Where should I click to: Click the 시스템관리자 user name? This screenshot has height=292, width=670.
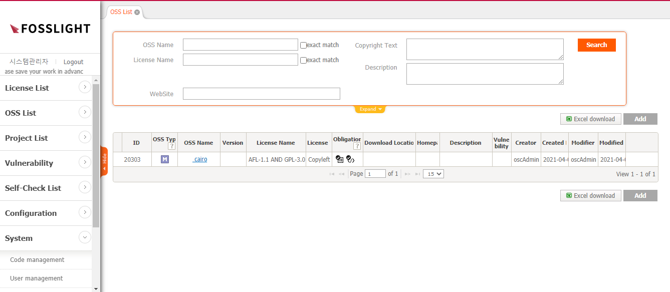(29, 62)
